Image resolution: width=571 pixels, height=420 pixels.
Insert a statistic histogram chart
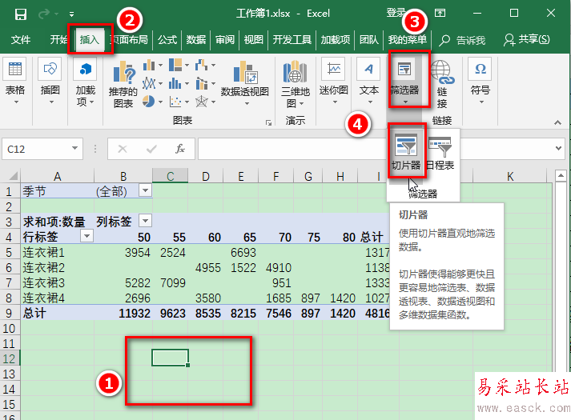tap(175, 83)
